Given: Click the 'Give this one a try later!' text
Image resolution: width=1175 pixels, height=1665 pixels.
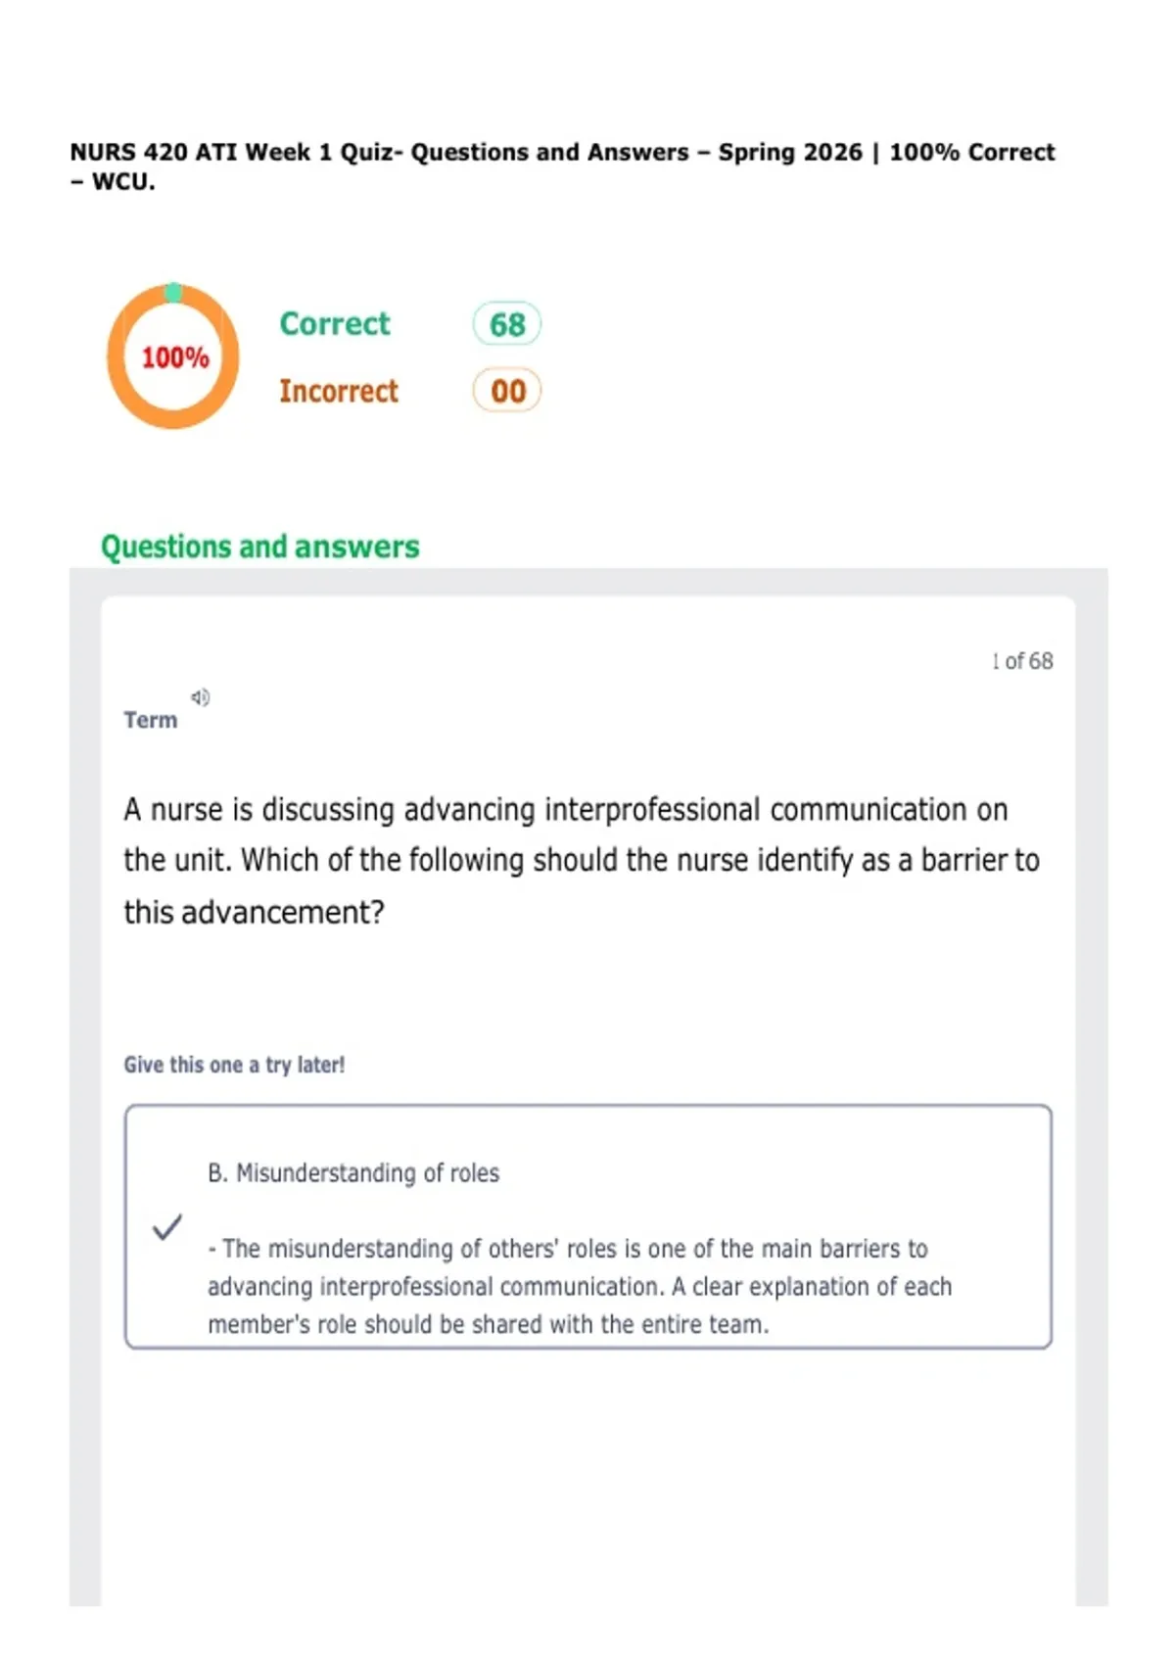Looking at the screenshot, I should pos(234,1065).
